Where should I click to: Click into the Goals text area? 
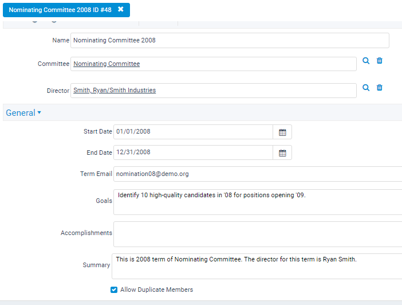click(258, 202)
